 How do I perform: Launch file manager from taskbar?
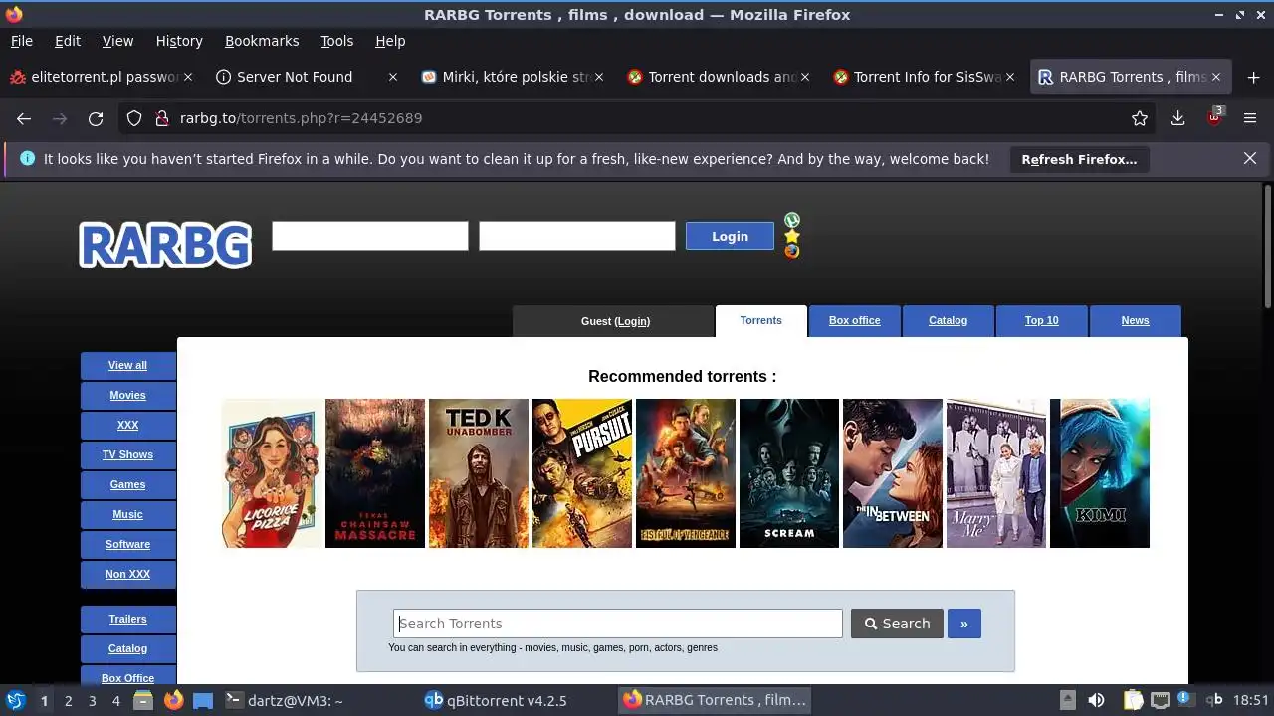pos(143,700)
